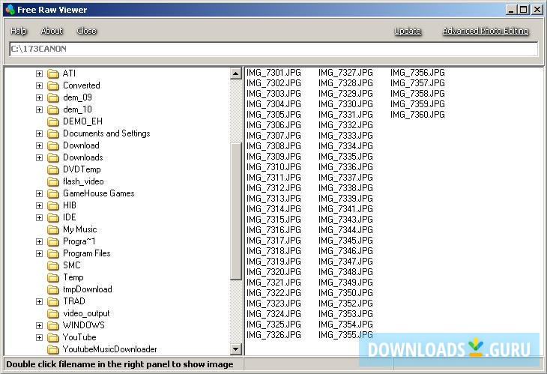Expand the Download folder node

[40, 145]
